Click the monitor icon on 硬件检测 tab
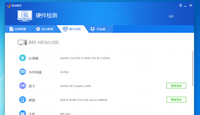This screenshot has width=200, height=115. tap(65, 29)
